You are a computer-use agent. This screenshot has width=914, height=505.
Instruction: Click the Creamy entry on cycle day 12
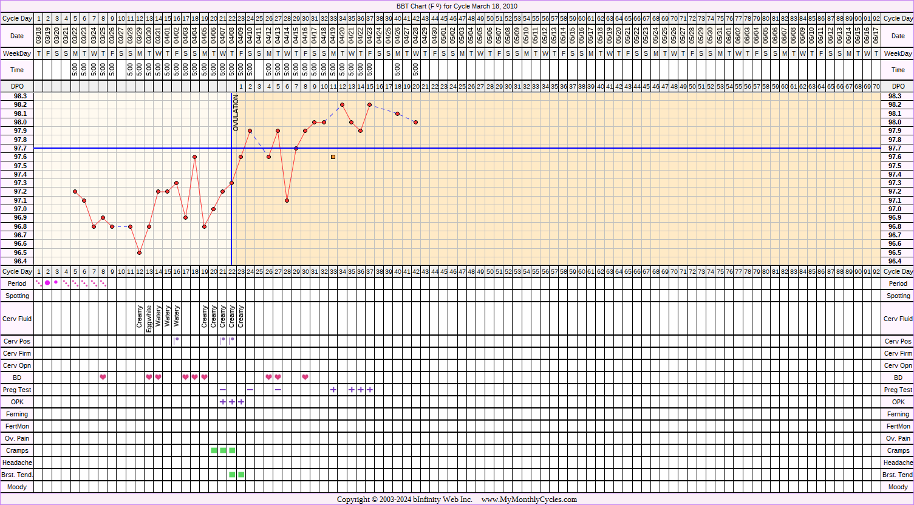140,317
